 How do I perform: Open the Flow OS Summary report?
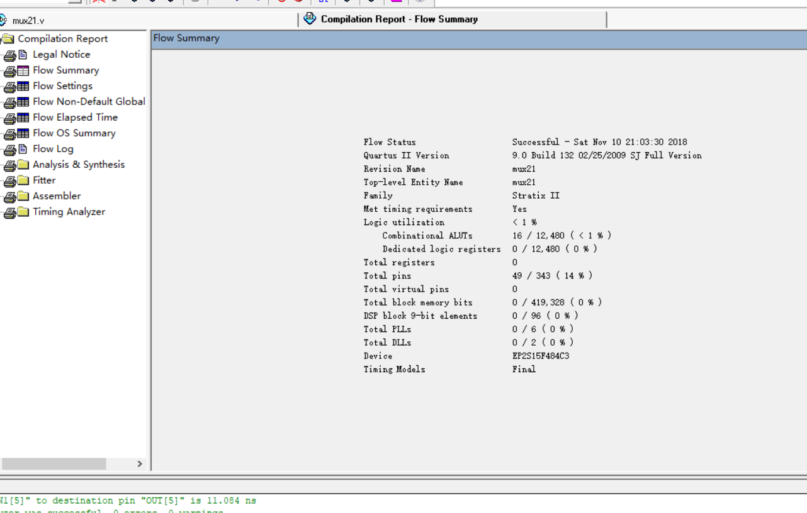click(x=74, y=133)
